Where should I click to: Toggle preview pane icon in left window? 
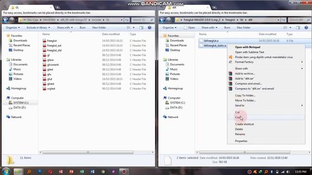click(141, 28)
